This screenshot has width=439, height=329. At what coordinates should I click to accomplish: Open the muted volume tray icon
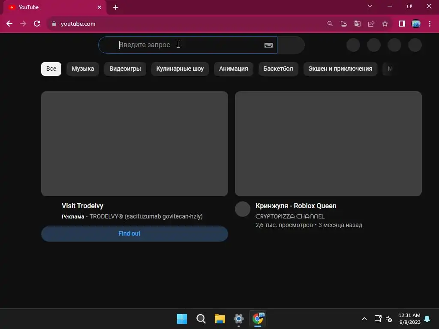coord(389,319)
